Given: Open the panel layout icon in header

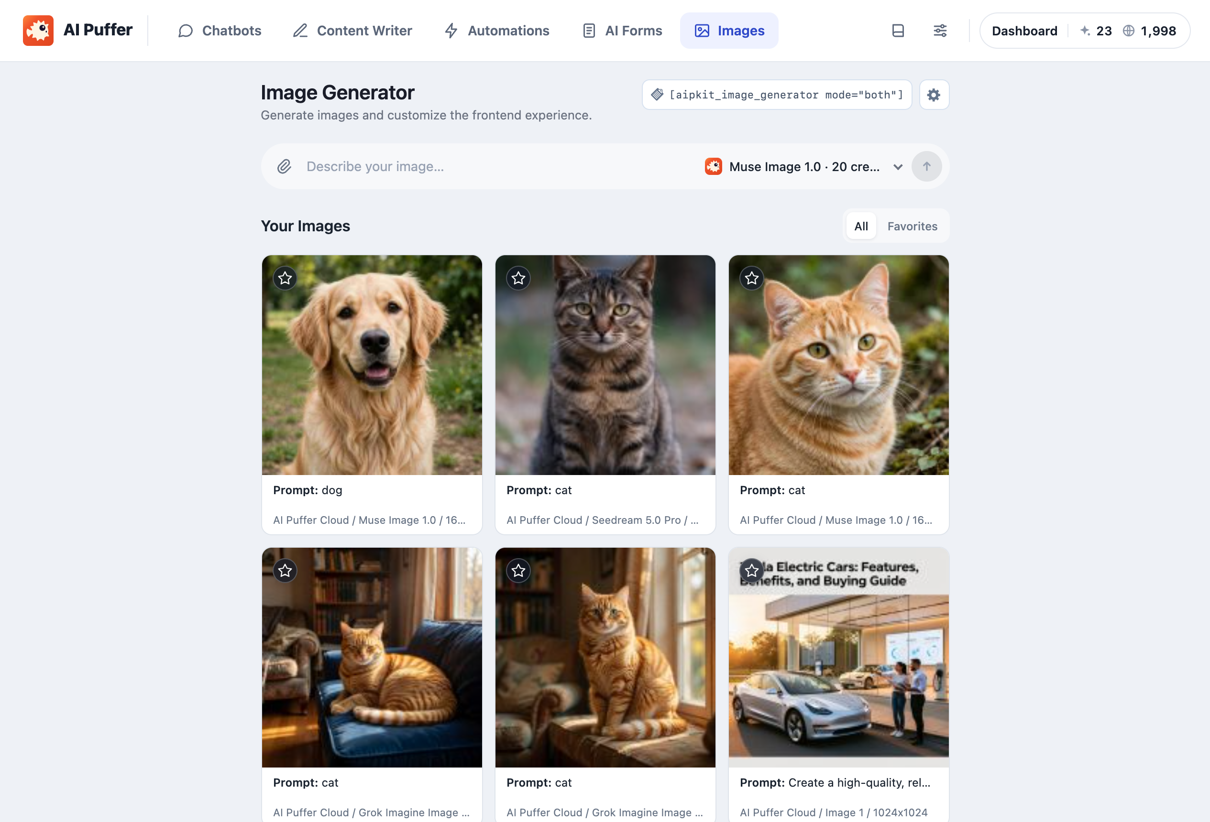Looking at the screenshot, I should tap(898, 31).
